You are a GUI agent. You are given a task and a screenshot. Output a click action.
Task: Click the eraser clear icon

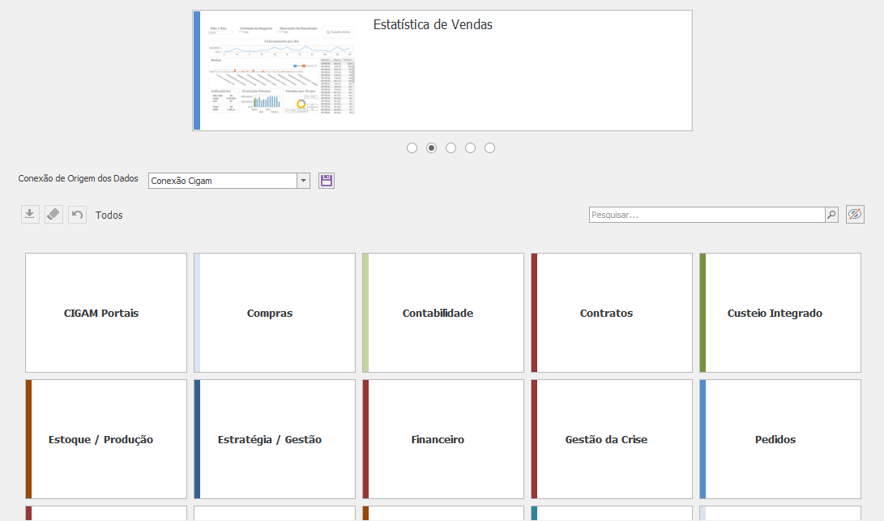click(x=53, y=214)
